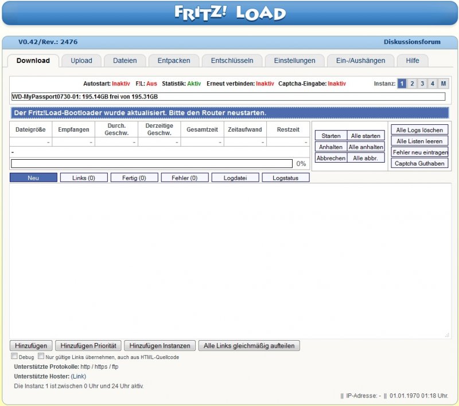
Task: Click Alle Logs löschen button
Action: [x=419, y=130]
